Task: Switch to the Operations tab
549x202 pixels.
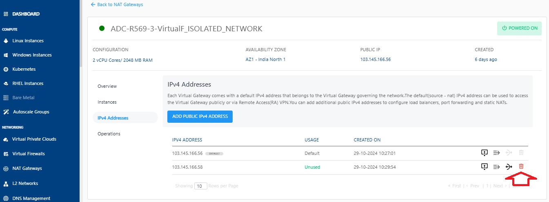Action: point(109,134)
